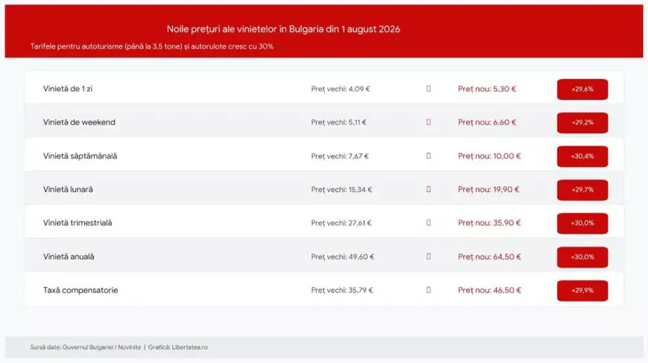Click the Preț nou: 64,50 € text
Screen dimensions: 648x363
pyautogui.click(x=489, y=256)
